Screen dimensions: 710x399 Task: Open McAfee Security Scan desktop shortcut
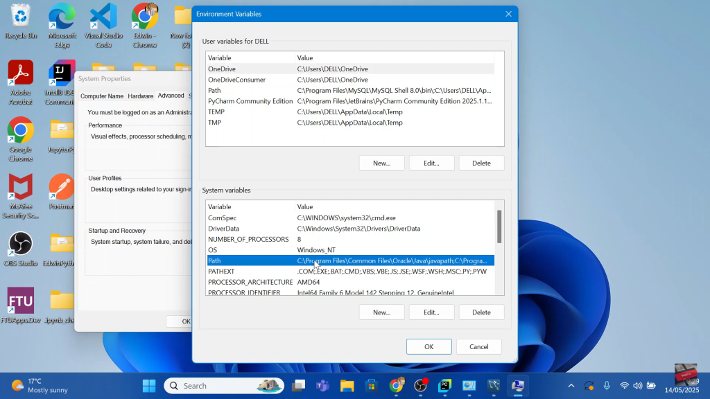[20, 196]
